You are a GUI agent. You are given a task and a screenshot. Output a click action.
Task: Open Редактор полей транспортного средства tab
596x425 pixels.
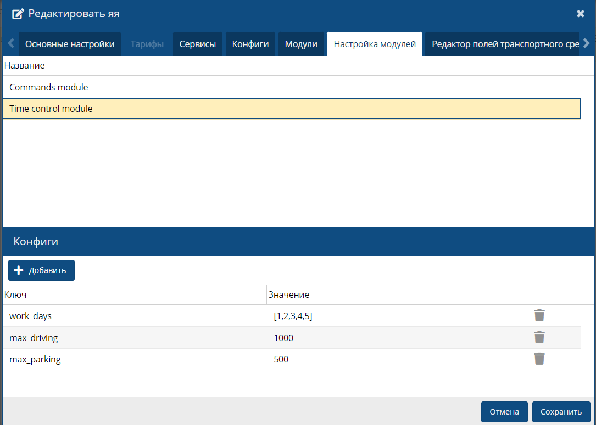tap(502, 44)
